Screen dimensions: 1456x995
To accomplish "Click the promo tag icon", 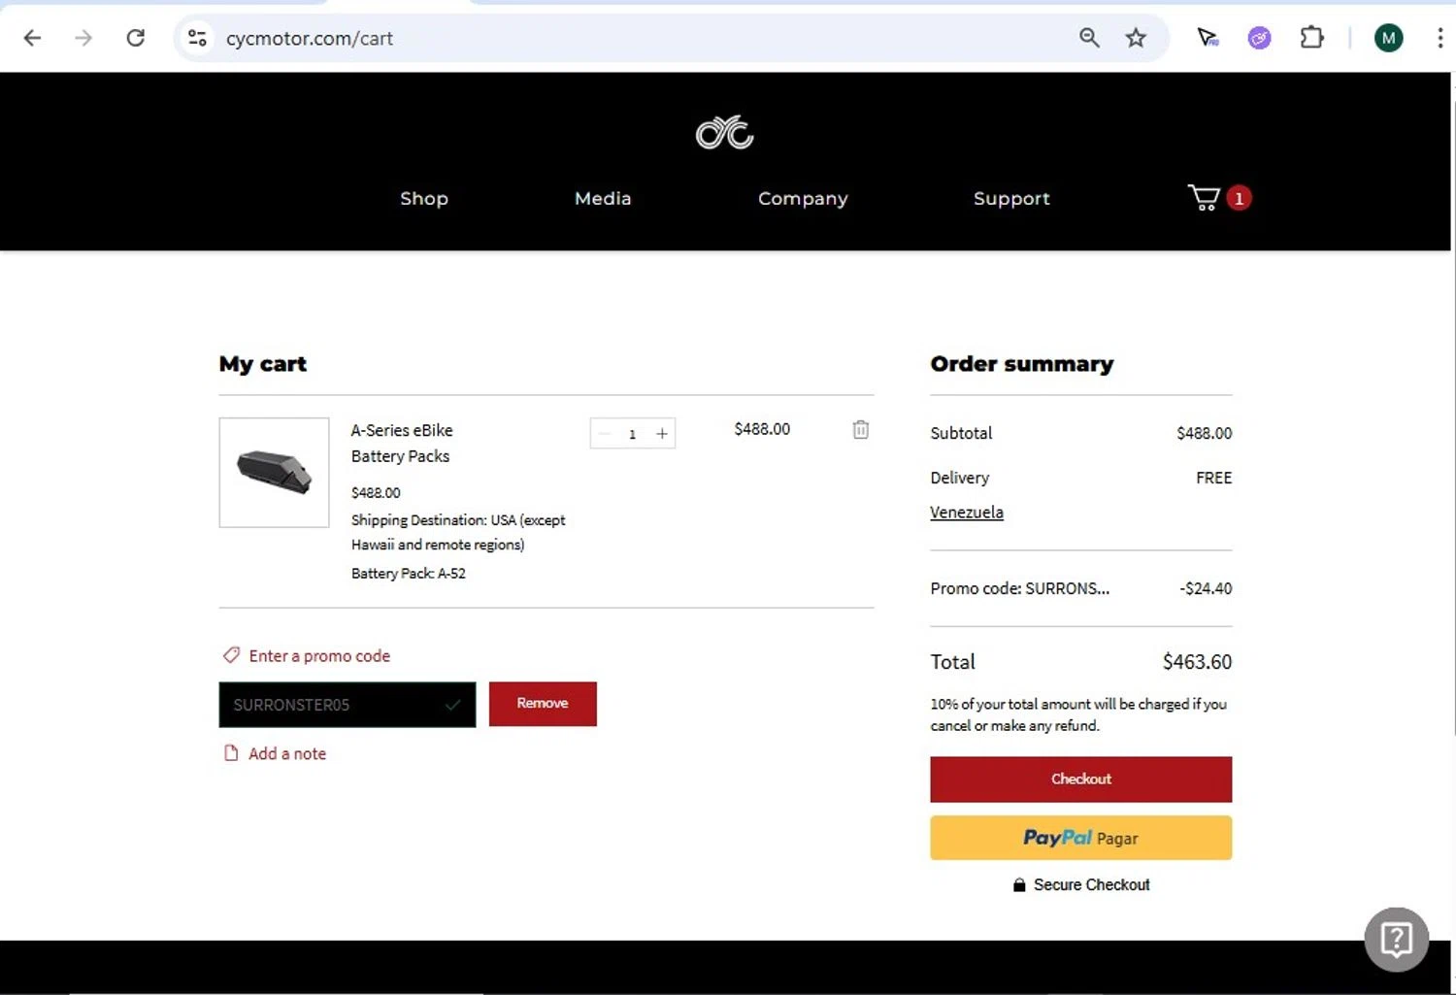I will (231, 655).
